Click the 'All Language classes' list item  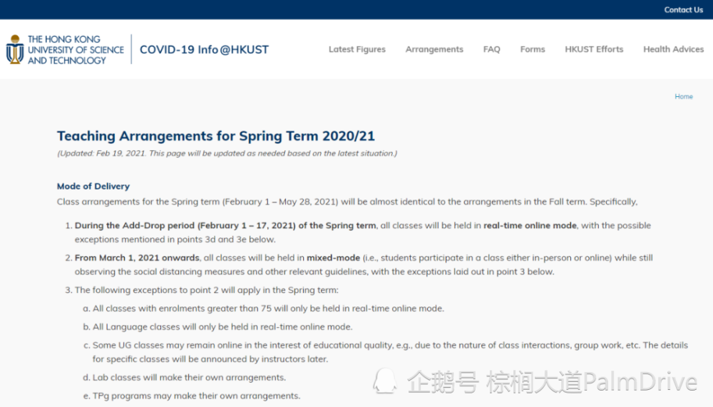[222, 326]
